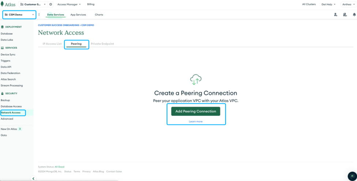Click the New On Atlas count badge
The image size is (357, 181).
click(20, 129)
